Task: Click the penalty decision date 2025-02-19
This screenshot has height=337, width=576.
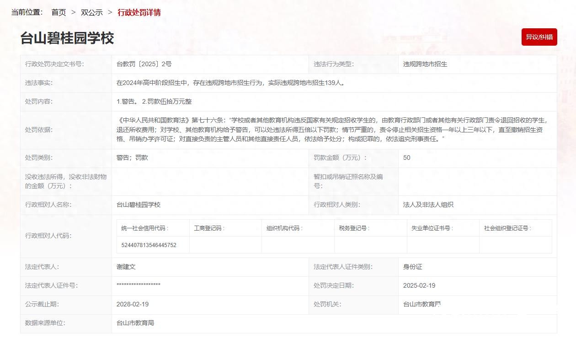Action: click(x=419, y=285)
